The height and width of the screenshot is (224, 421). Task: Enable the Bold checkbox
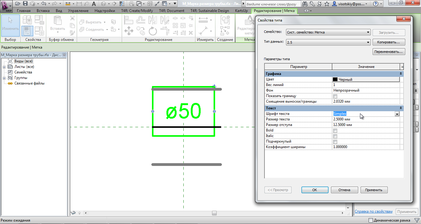pos(335,131)
